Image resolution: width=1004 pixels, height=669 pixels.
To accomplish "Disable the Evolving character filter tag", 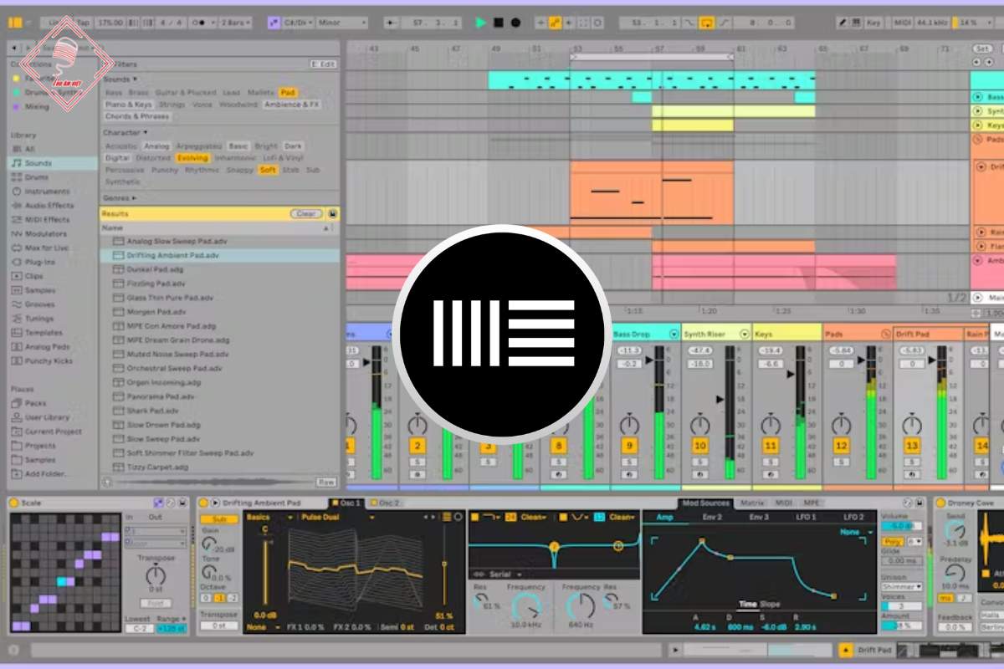I will [x=192, y=158].
